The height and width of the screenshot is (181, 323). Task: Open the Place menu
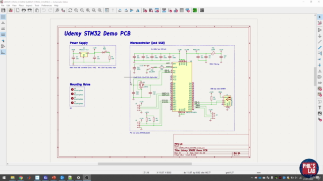pos(21,6)
